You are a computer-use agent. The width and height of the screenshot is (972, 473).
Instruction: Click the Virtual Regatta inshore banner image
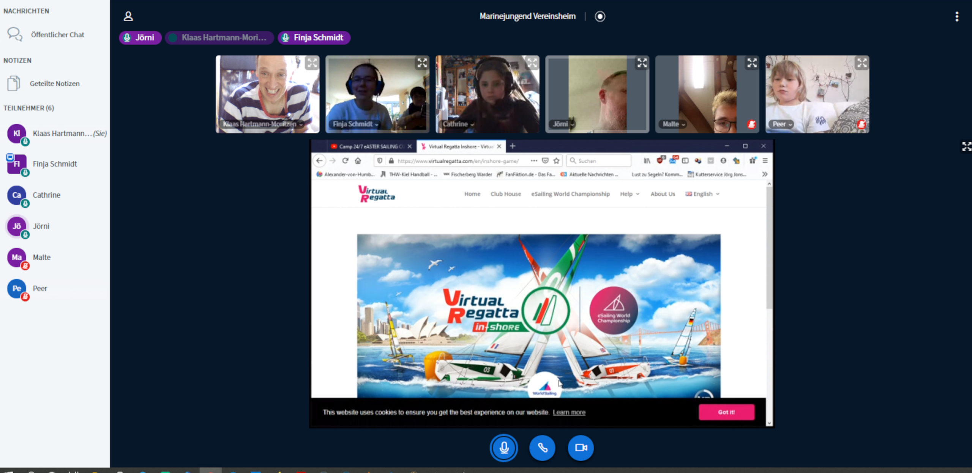(x=538, y=316)
